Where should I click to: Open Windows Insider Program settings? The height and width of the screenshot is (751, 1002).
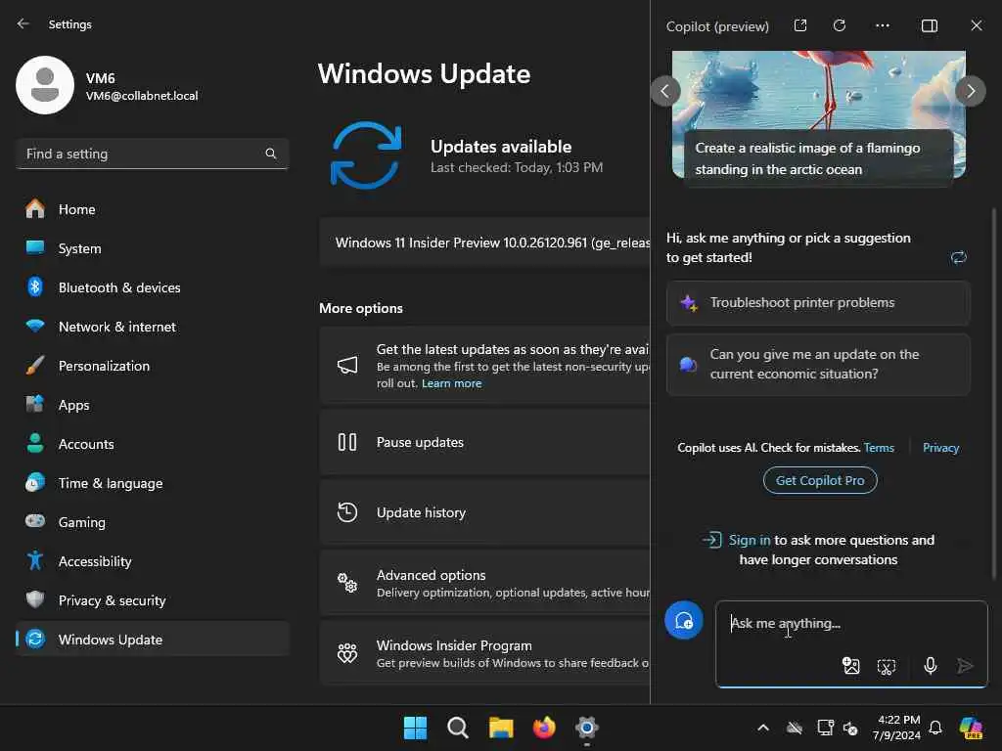[x=485, y=653]
